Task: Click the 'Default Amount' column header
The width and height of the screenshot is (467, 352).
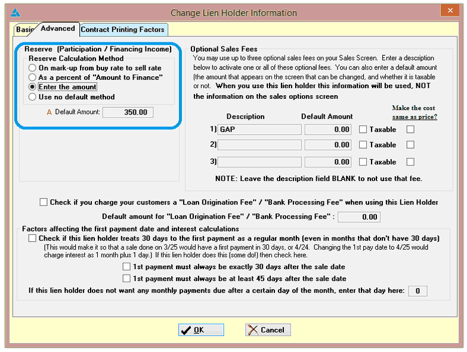Action: [x=327, y=117]
